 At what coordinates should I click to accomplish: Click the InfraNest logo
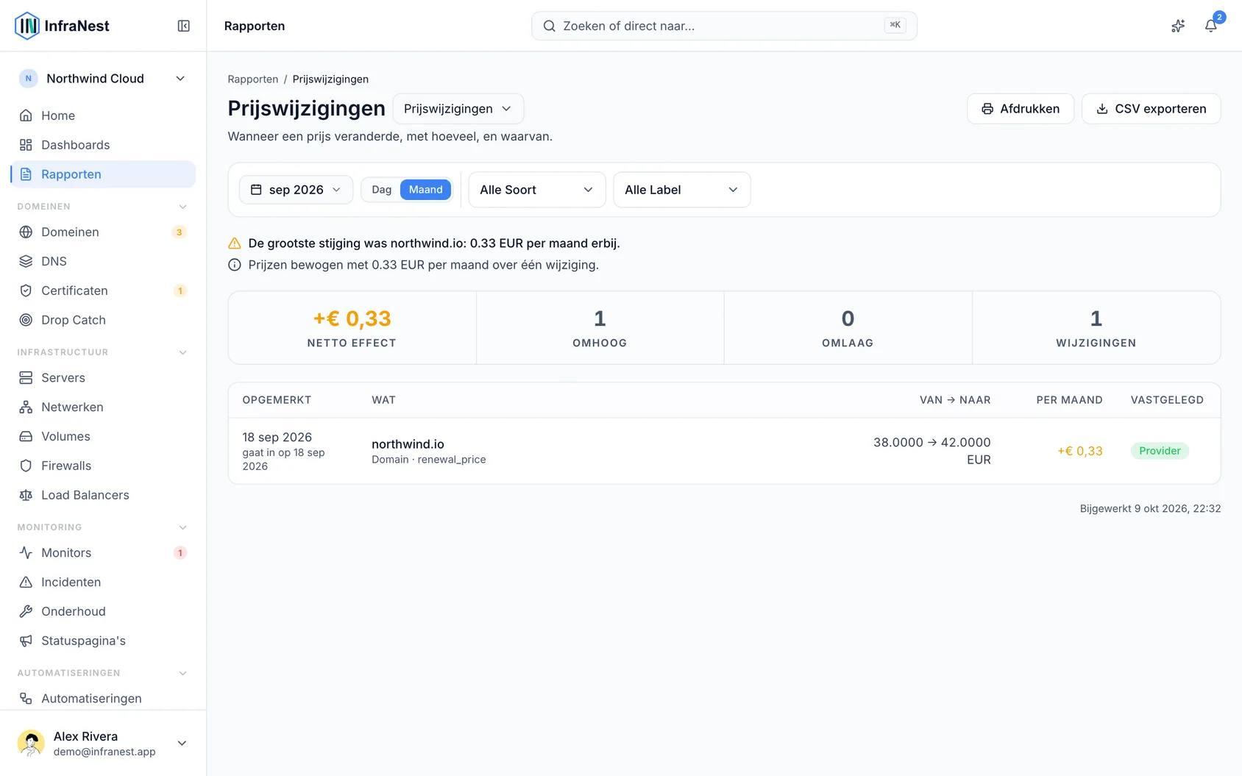tap(62, 26)
